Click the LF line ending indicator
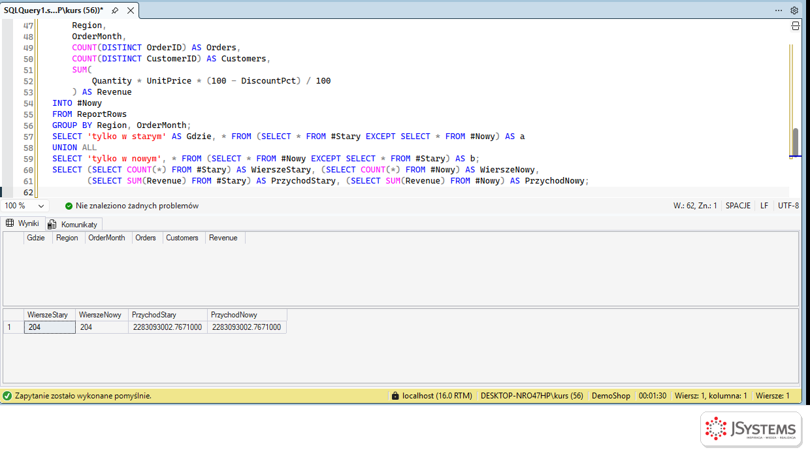 pos(764,206)
